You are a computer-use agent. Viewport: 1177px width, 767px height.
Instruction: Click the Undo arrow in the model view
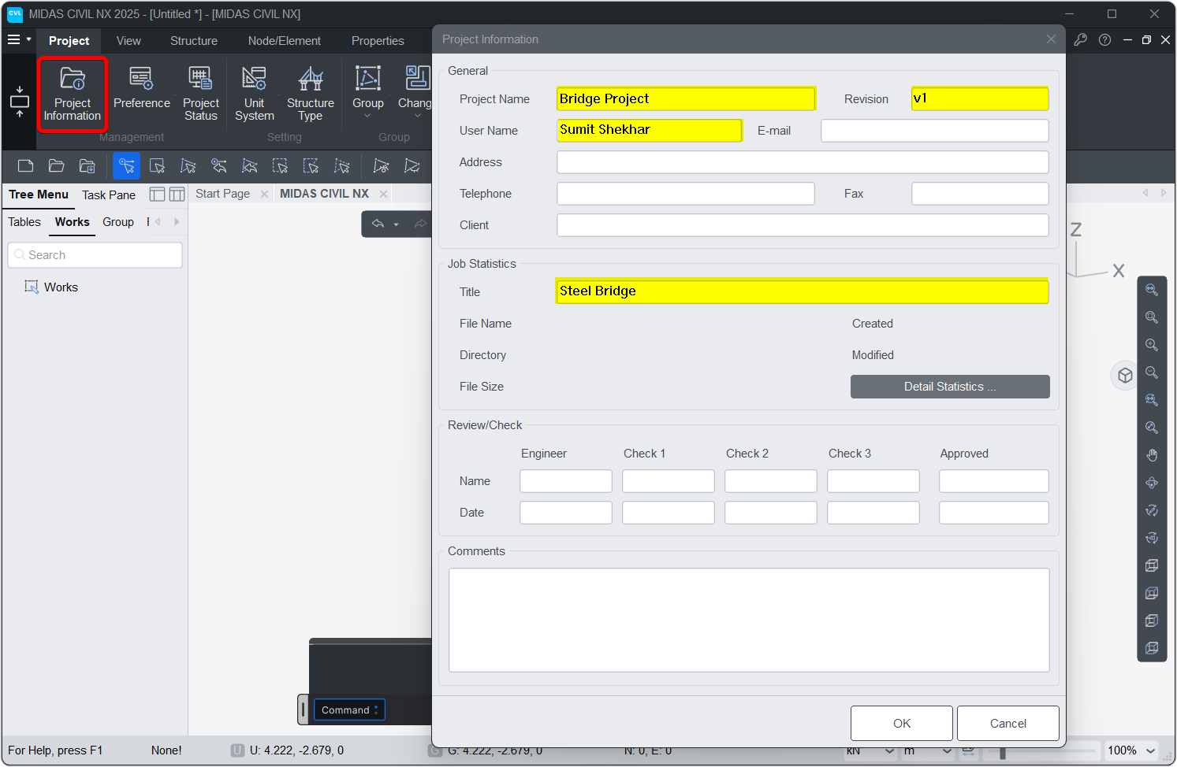378,224
